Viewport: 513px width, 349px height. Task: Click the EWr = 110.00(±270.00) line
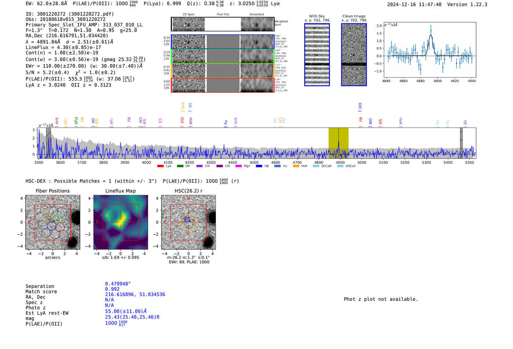[84, 66]
